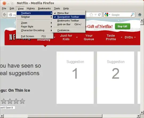This screenshot has width=144, height=118.
Task: Click the bookmark star icon
Action: click(91, 15)
